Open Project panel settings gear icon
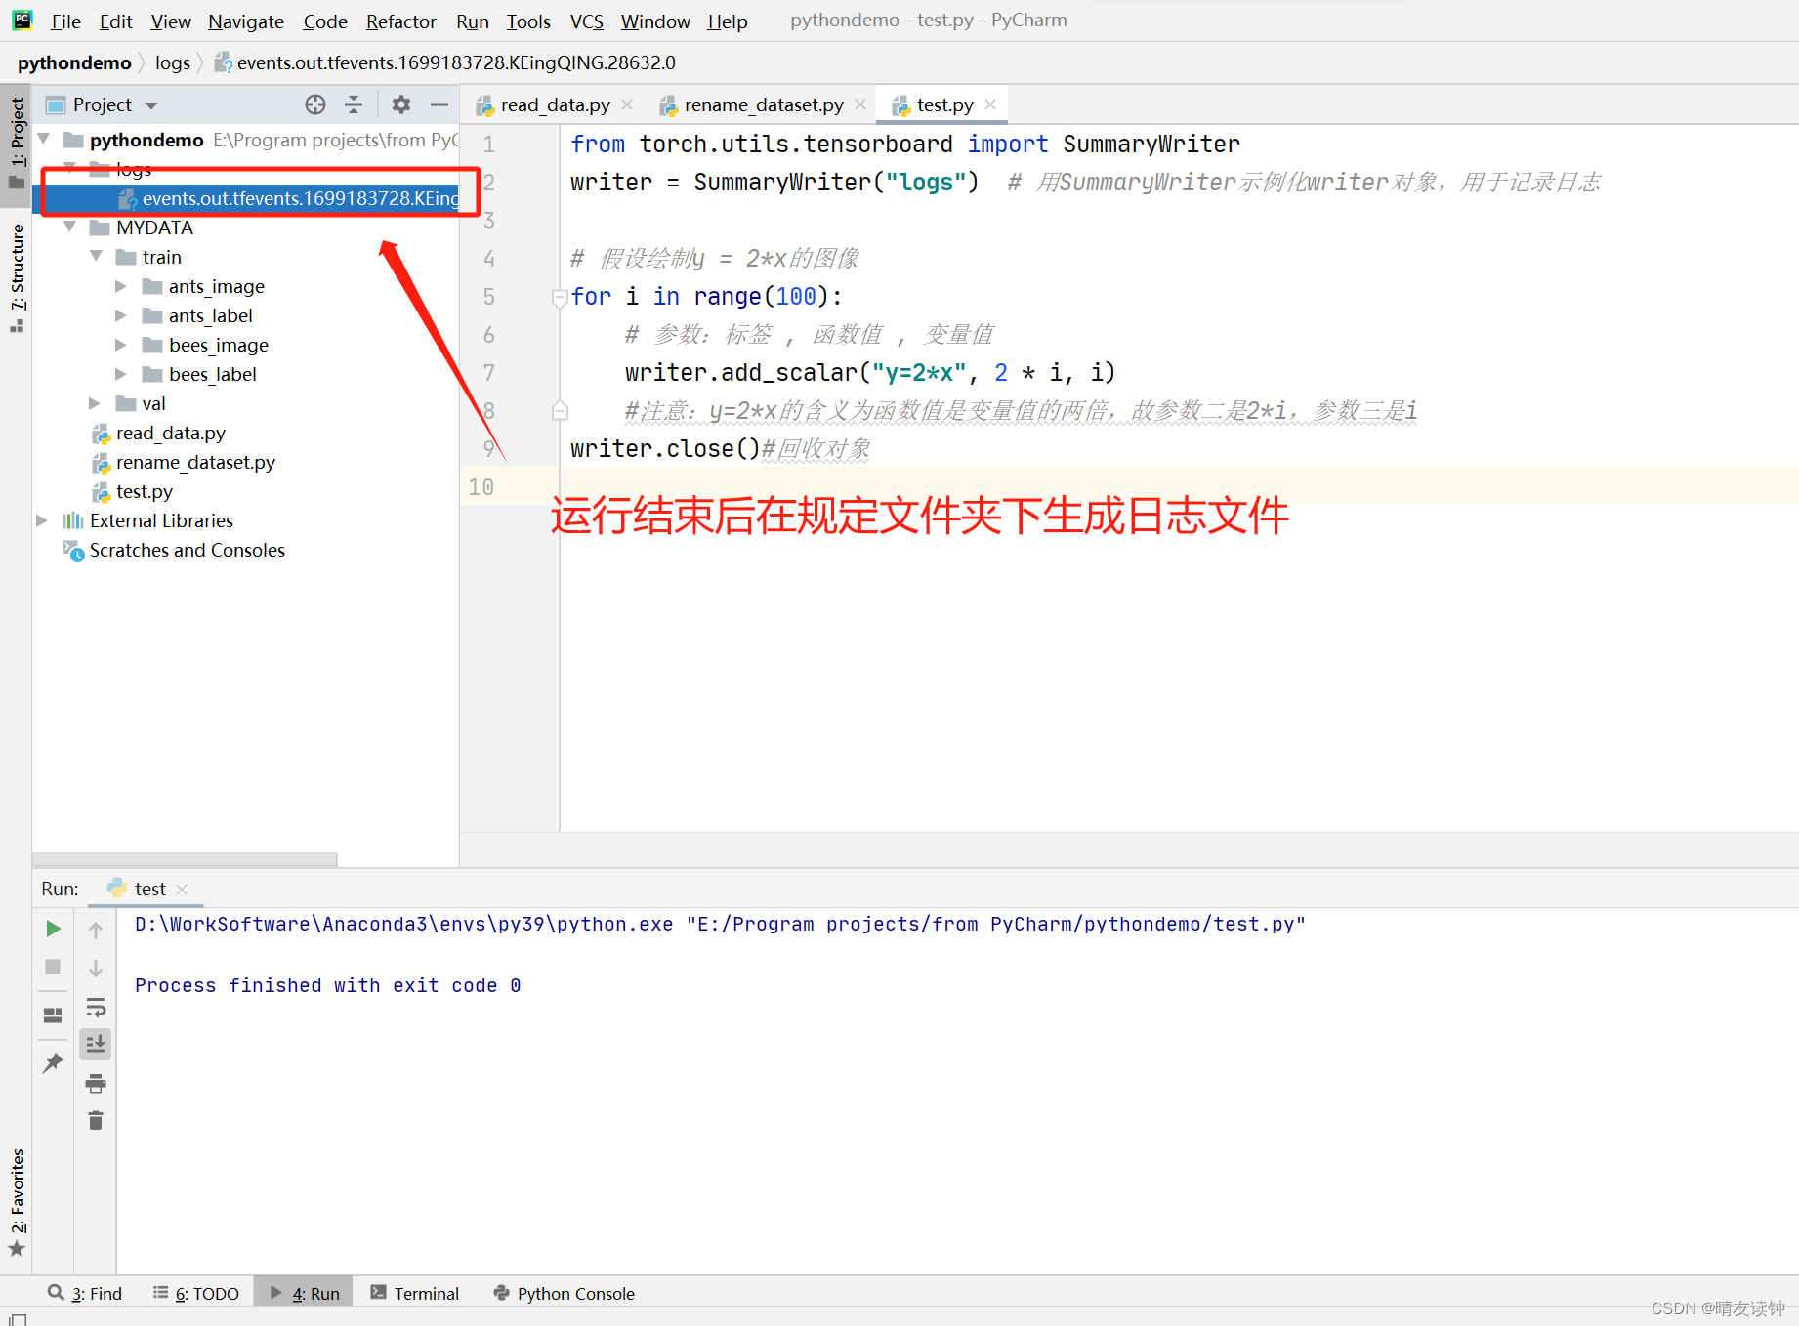The image size is (1799, 1326). point(400,104)
